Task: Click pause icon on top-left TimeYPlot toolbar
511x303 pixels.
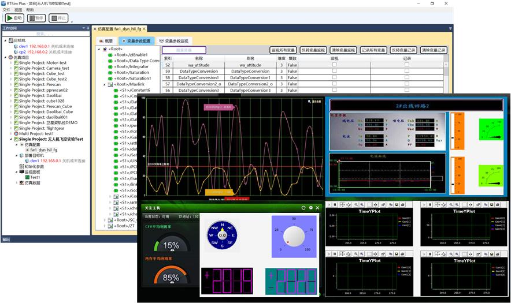Action: (334, 204)
